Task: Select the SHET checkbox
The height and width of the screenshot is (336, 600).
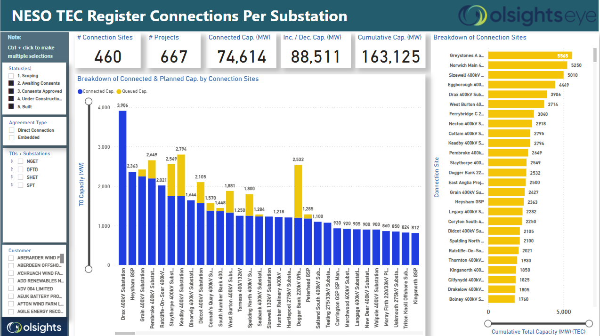Action: [21, 177]
